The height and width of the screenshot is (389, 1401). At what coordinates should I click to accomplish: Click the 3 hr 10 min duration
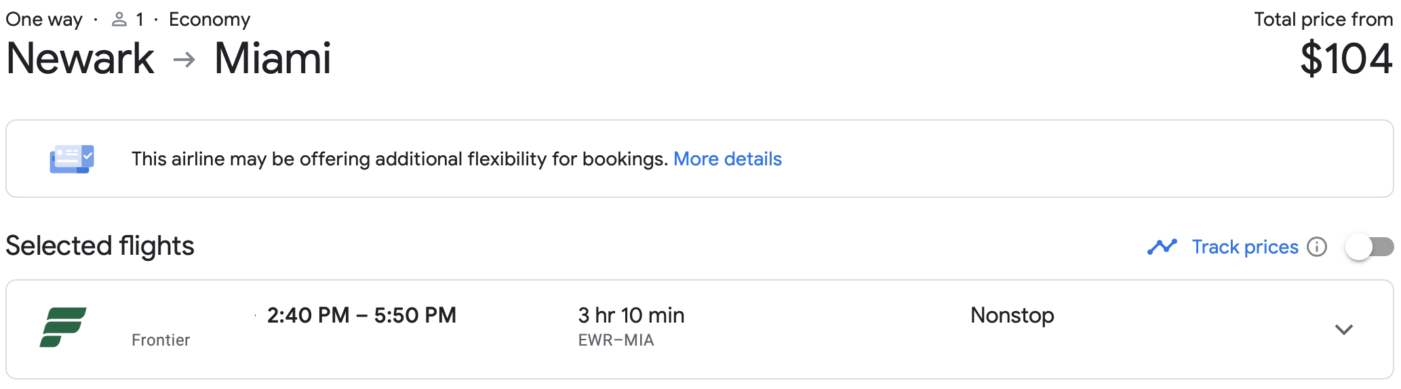(631, 315)
